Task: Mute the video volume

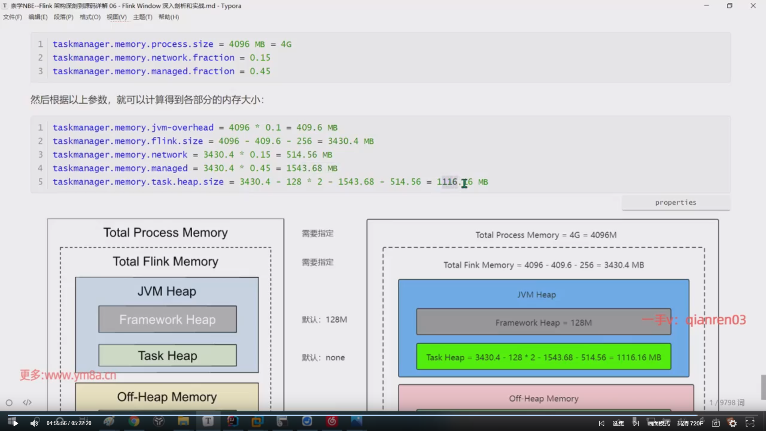Action: [34, 423]
